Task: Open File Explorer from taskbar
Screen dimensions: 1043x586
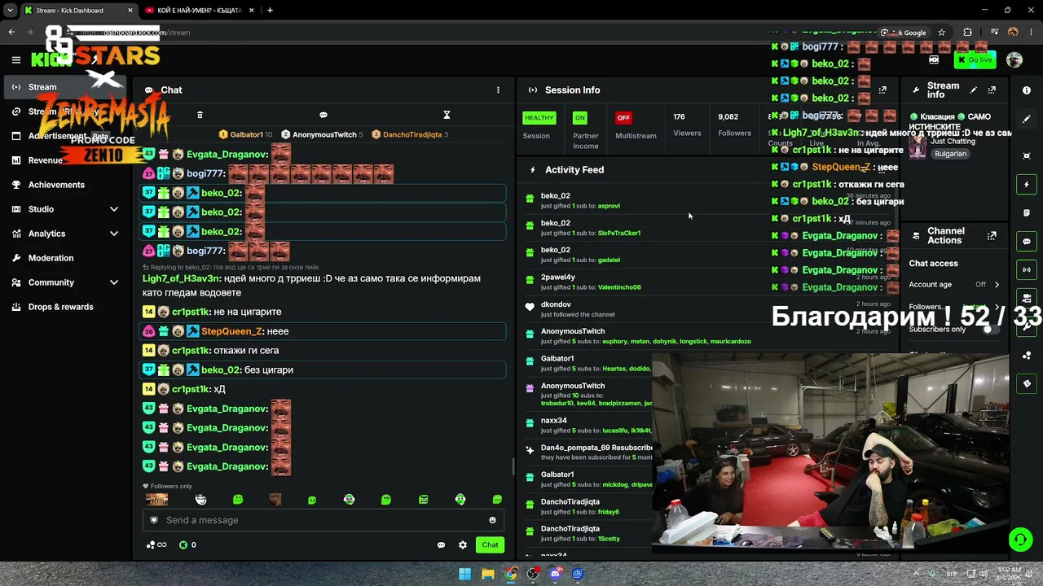Action: click(x=487, y=574)
